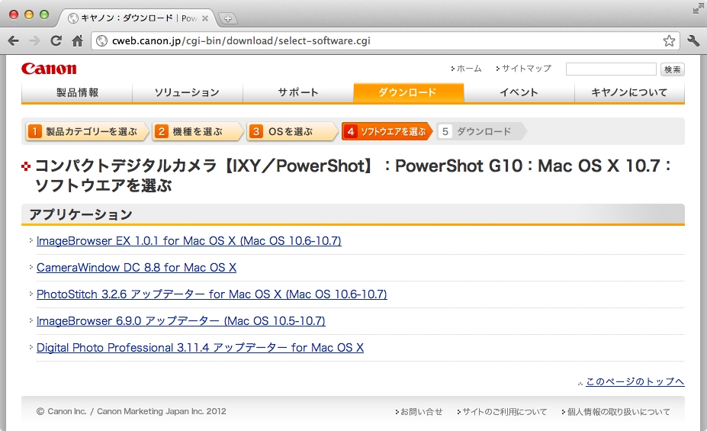The image size is (707, 431).
Task: Go back to step 3 OSを選ぶ
Action: [x=292, y=131]
